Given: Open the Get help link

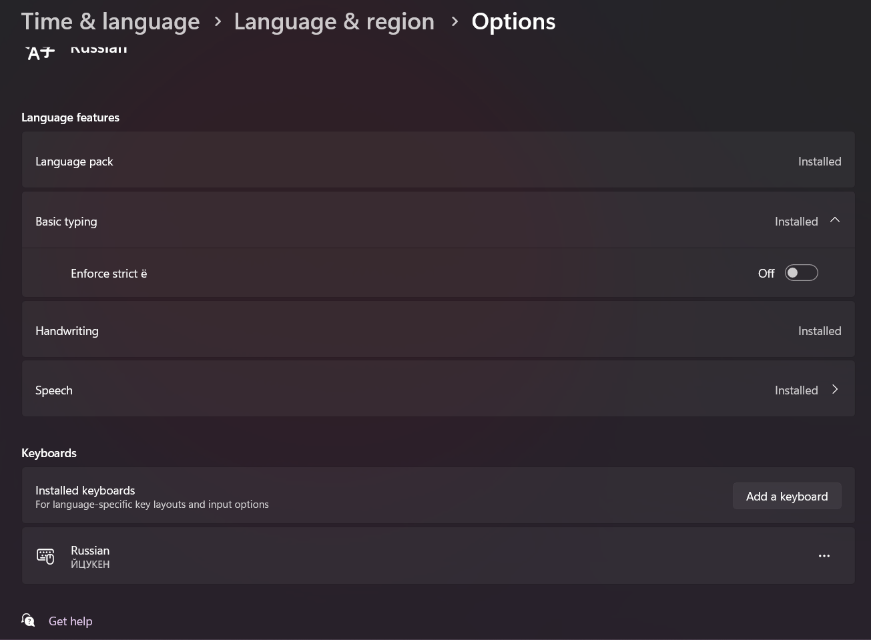Looking at the screenshot, I should [70, 621].
